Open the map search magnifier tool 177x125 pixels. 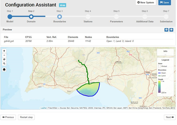pyautogui.click(x=4, y=64)
